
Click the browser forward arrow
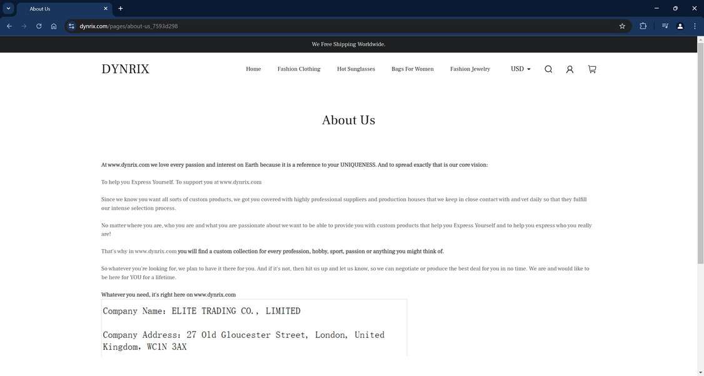point(24,26)
